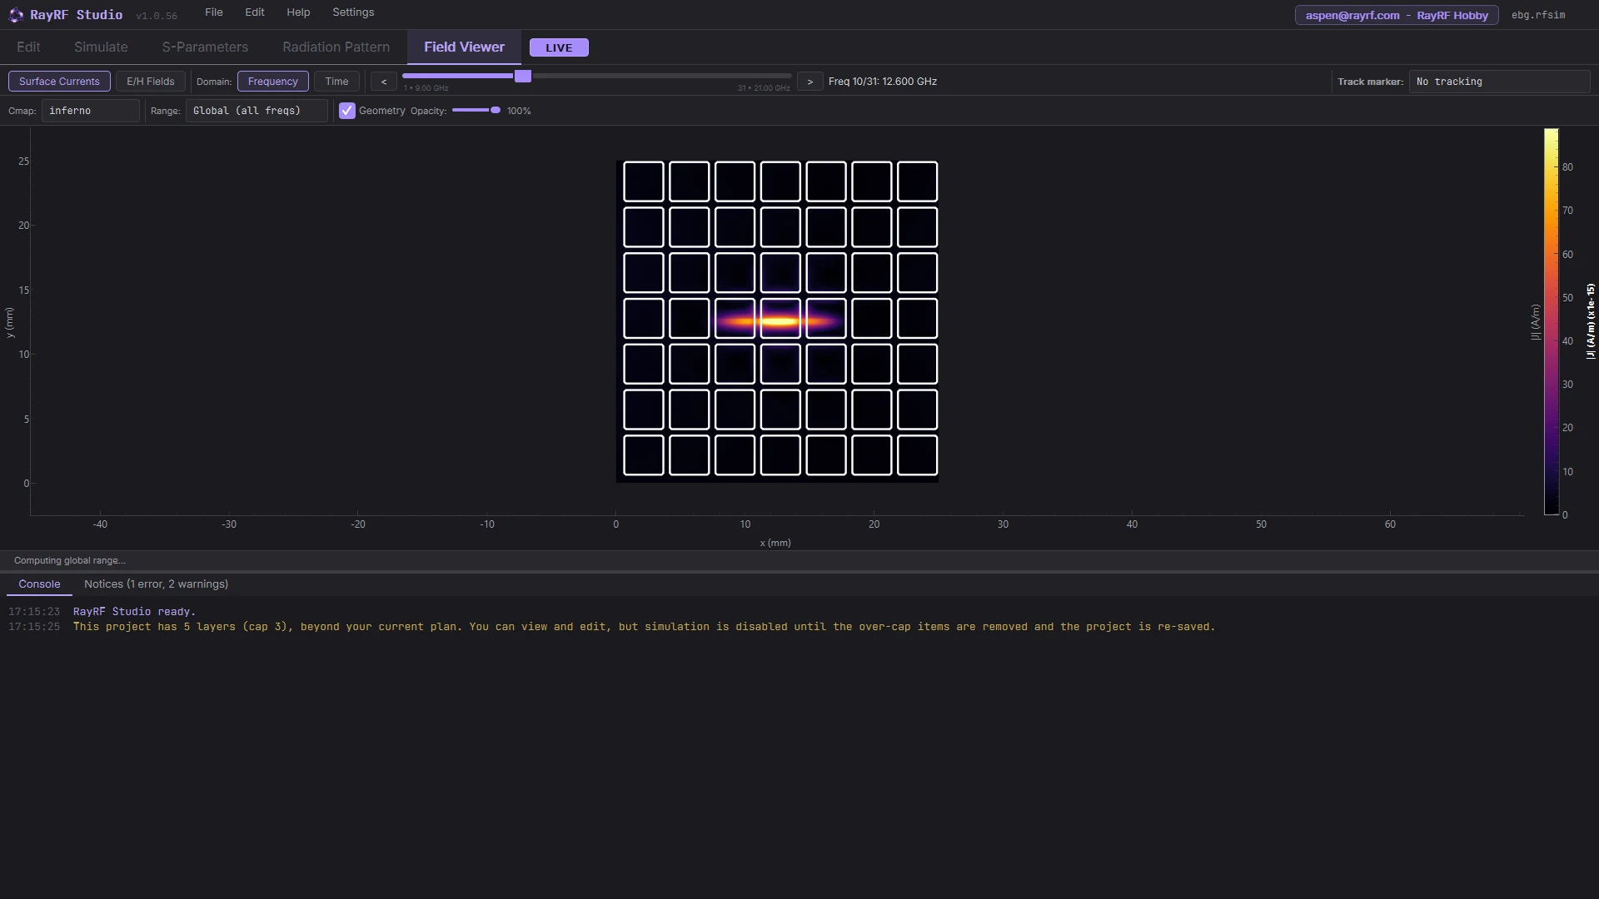Click the geometry opacity slider
The width and height of the screenshot is (1599, 899).
[476, 110]
